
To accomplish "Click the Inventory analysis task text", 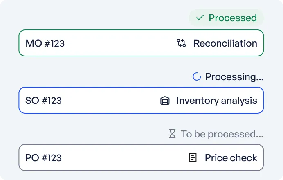I will click(217, 100).
